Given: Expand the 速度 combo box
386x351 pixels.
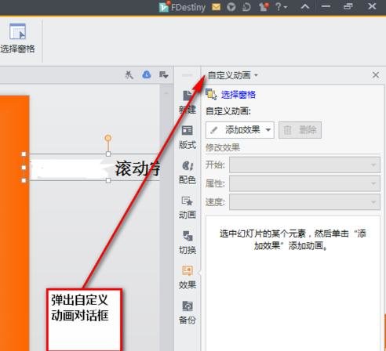Looking at the screenshot, I should tap(304, 201).
